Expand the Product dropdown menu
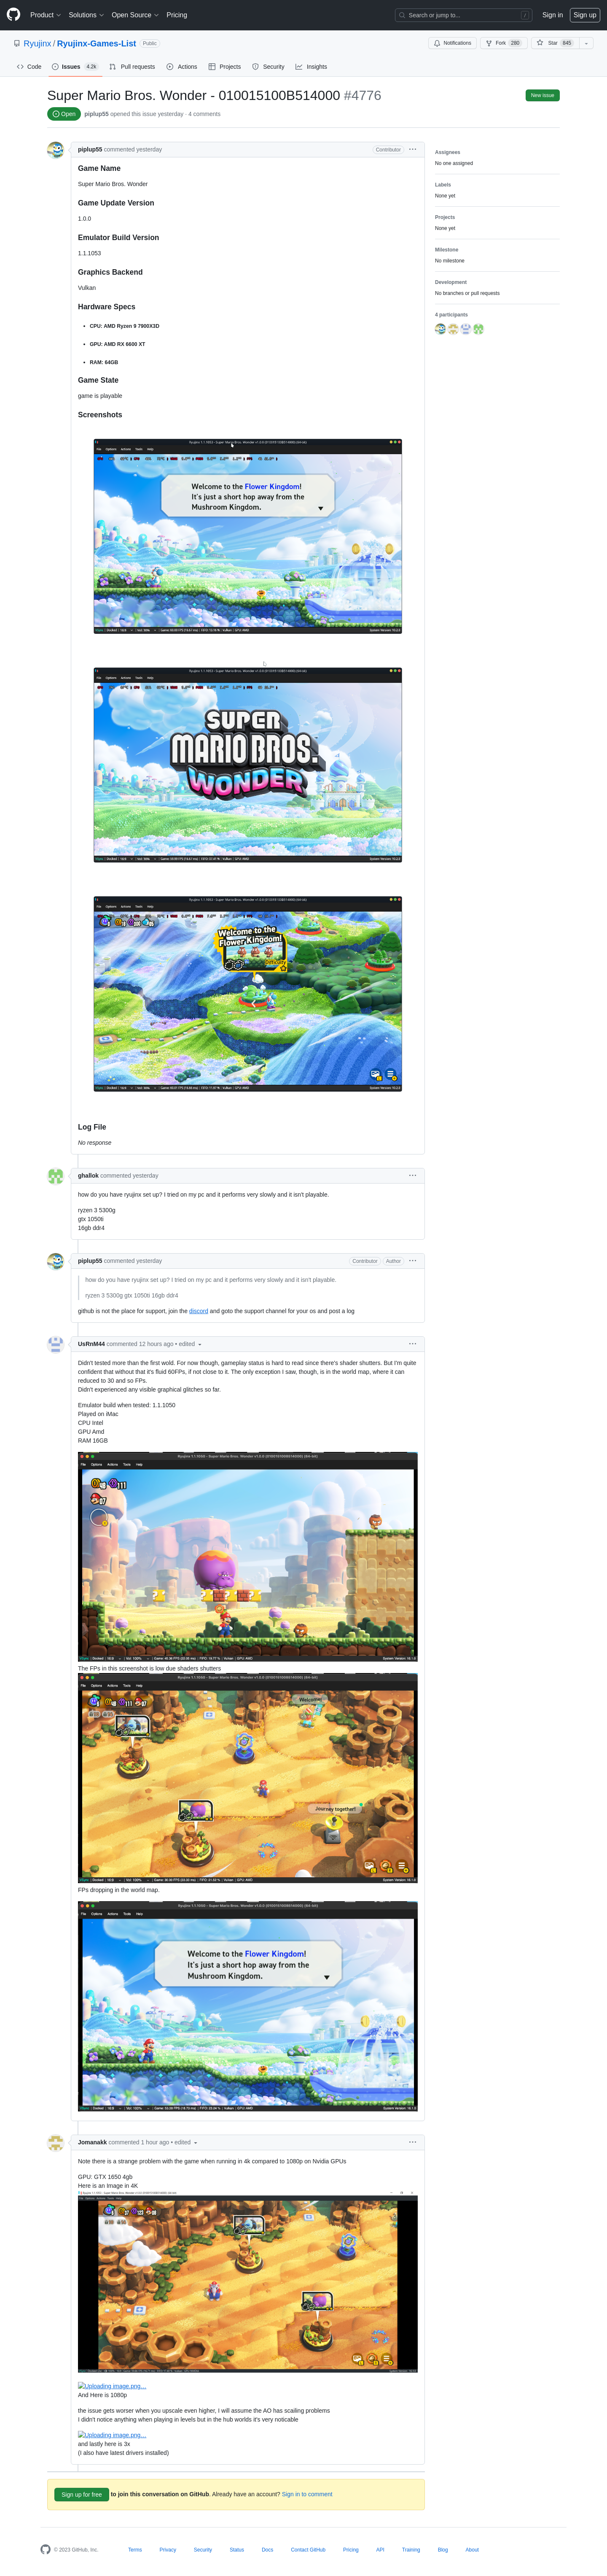 coord(45,15)
